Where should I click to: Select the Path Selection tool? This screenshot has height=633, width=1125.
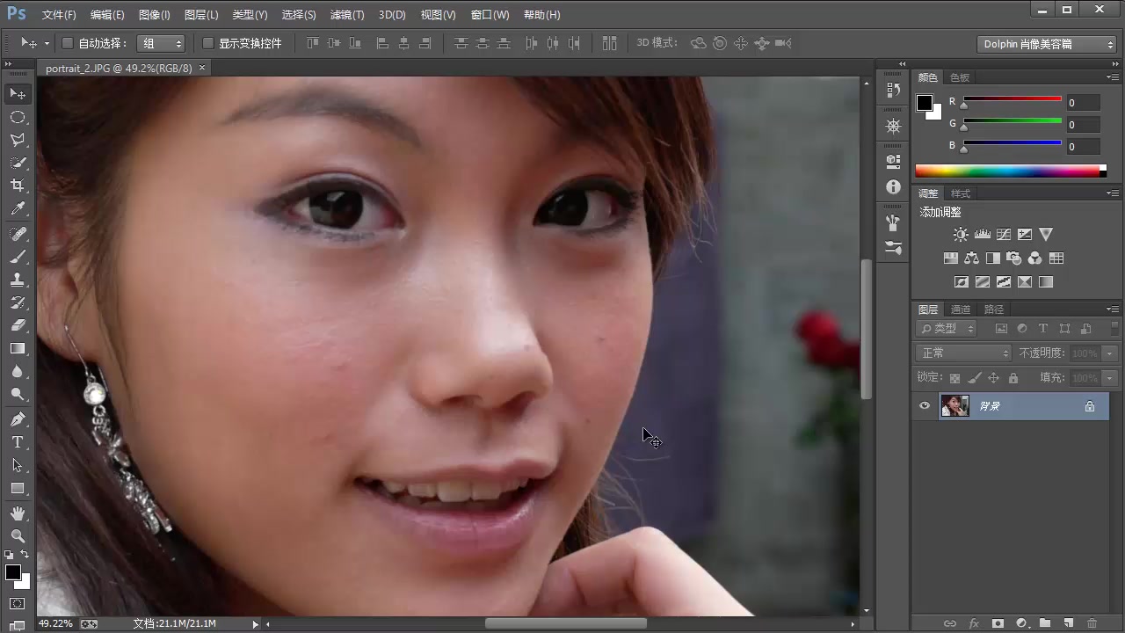click(x=18, y=465)
